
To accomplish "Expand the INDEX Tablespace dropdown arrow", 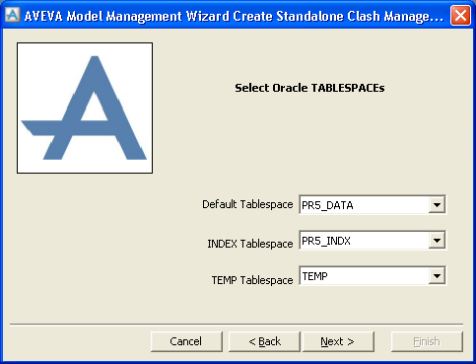I will coord(437,241).
